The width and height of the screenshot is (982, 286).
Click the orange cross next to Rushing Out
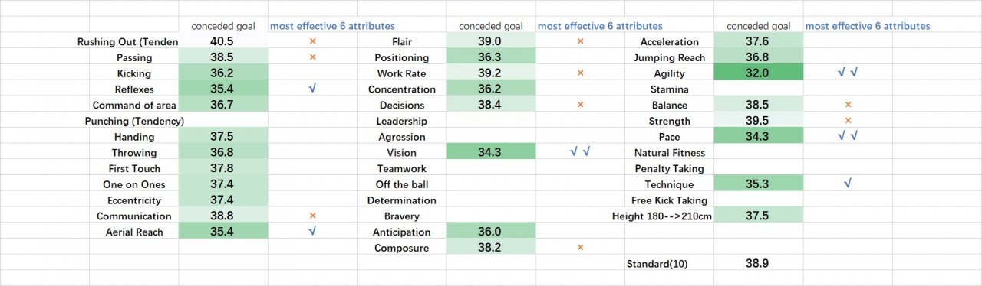[312, 41]
